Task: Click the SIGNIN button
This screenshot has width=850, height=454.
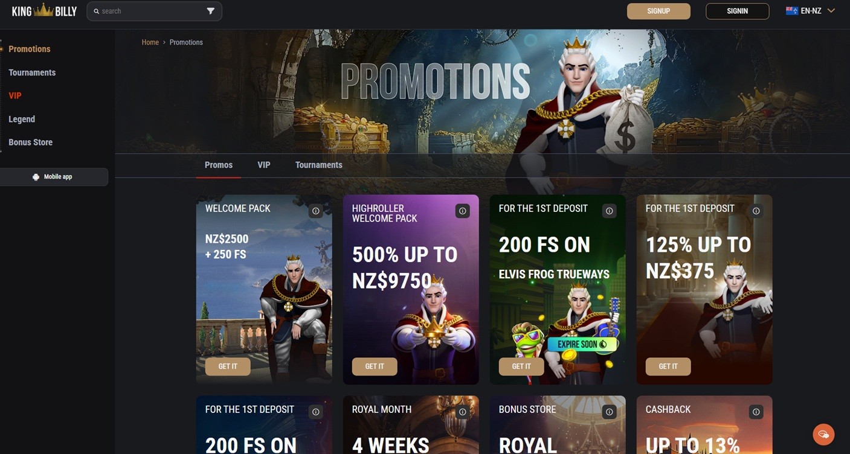Action: [737, 11]
